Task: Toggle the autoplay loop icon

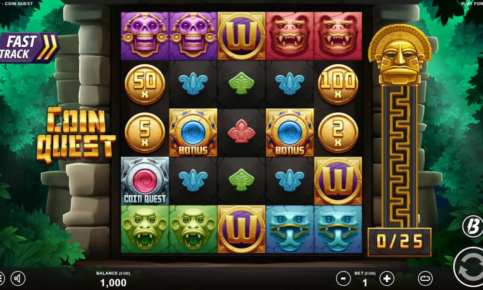Action: (425, 278)
